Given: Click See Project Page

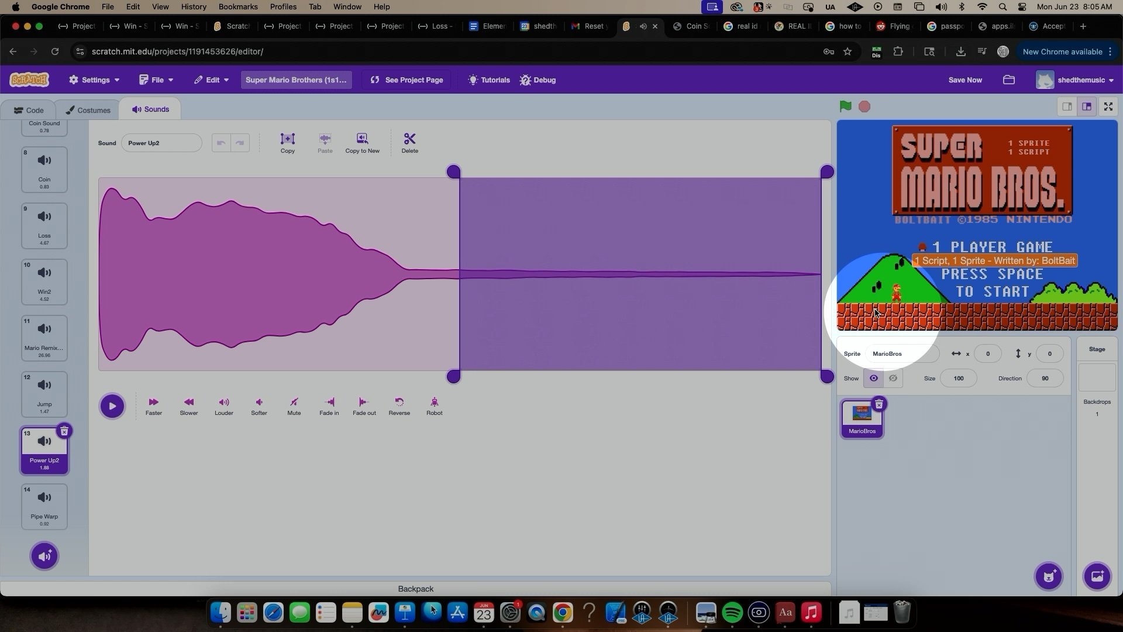Looking at the screenshot, I should point(407,80).
